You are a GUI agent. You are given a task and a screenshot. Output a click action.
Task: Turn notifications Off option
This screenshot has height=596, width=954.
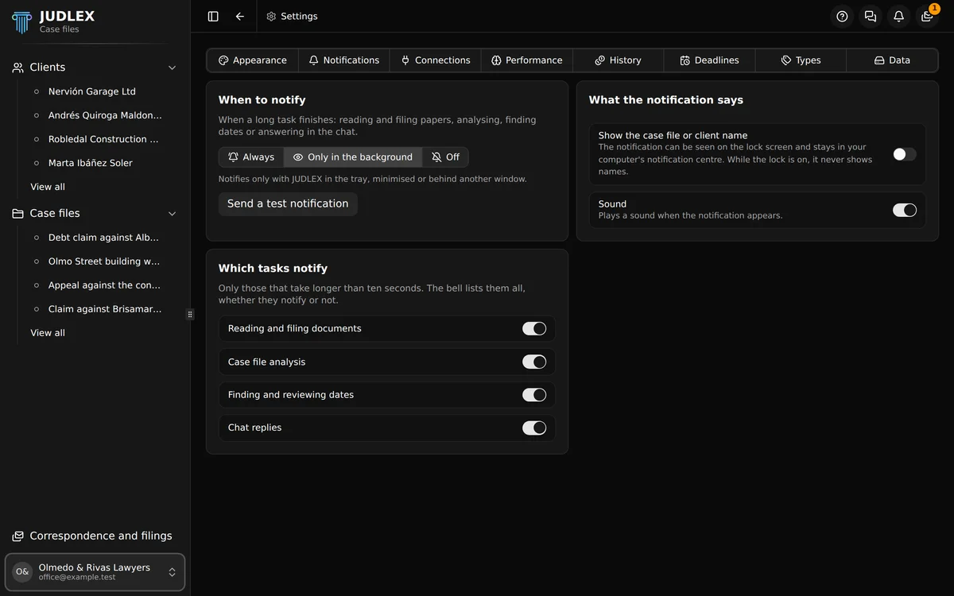click(445, 157)
